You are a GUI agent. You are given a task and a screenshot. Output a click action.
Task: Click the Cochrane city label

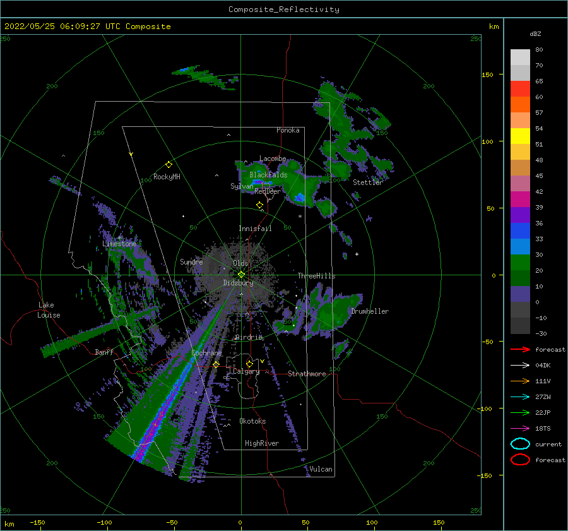click(x=206, y=353)
